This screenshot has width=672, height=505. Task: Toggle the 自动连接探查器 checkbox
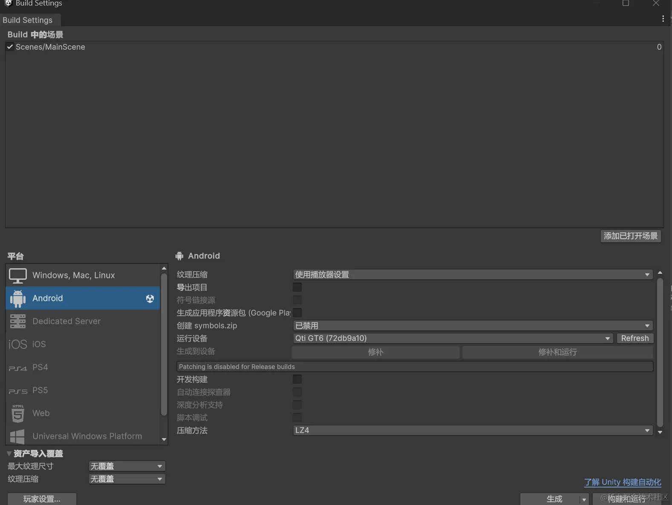click(x=297, y=392)
